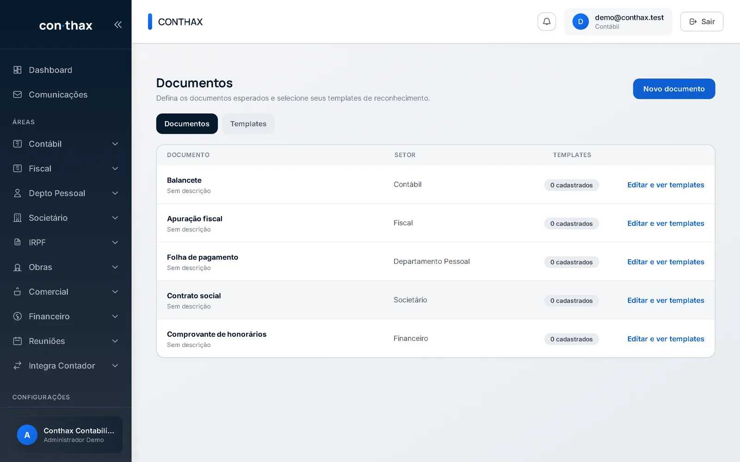Expand the Obras chevron
This screenshot has height=462, width=740.
tap(115, 267)
